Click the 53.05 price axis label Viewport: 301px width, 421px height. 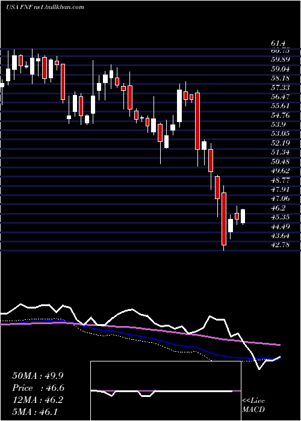point(281,134)
